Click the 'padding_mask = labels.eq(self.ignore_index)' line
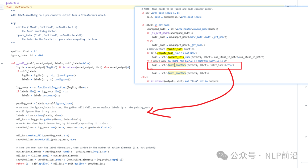This screenshot has width=308, height=168. click(45, 103)
